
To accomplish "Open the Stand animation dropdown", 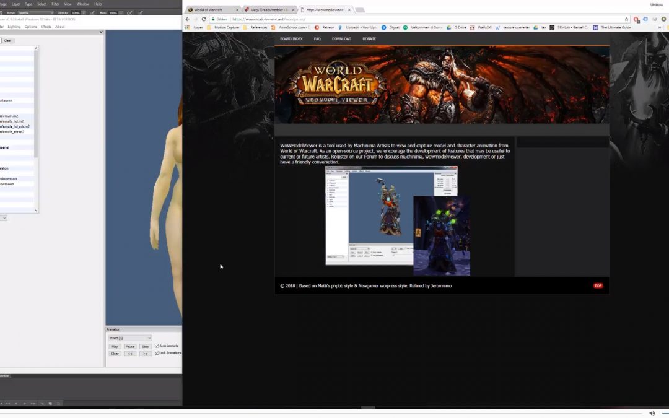I will pyautogui.click(x=129, y=338).
